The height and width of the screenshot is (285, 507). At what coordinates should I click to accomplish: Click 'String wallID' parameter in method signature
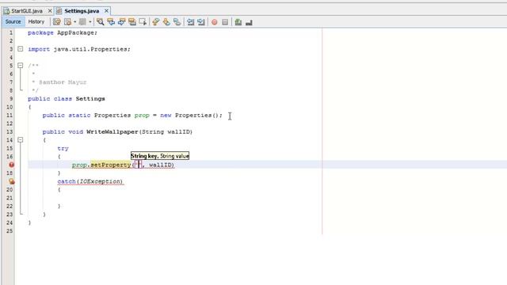point(166,132)
